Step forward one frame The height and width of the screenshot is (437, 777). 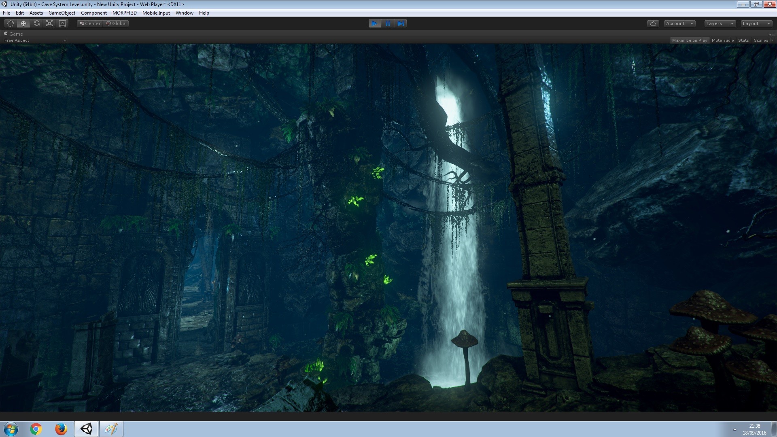click(401, 23)
